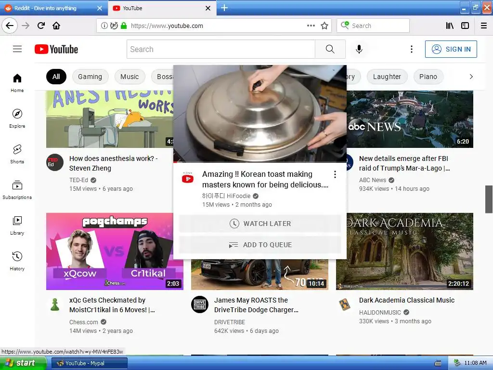
Task: Open the xQc vs Cr1tikal pogchamps thumbnail
Action: (115, 251)
